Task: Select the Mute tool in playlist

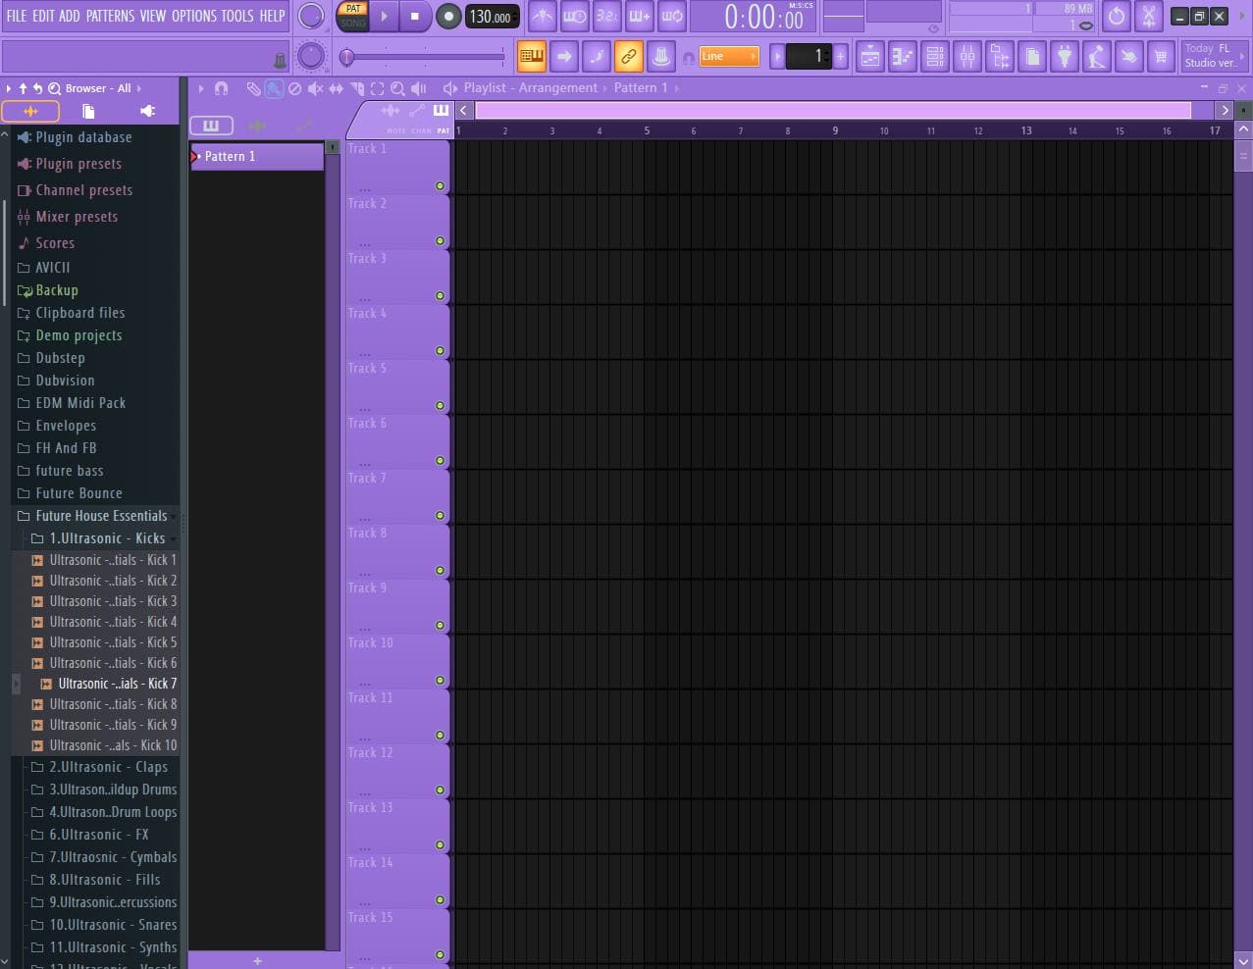Action: click(315, 88)
